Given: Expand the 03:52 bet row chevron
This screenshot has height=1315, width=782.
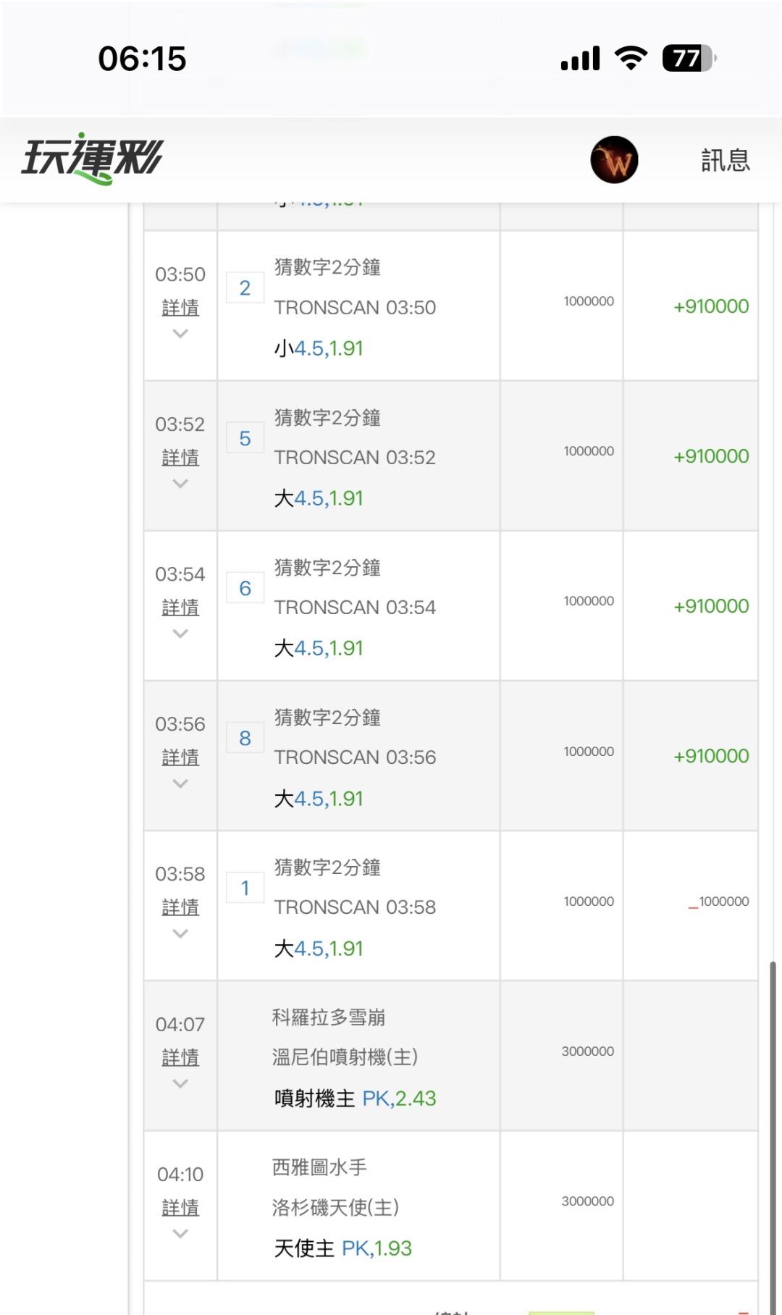Looking at the screenshot, I should pos(180,484).
